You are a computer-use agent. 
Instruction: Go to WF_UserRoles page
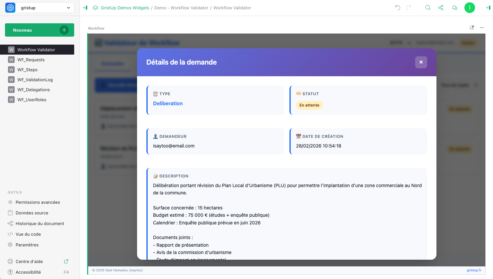coord(32,100)
